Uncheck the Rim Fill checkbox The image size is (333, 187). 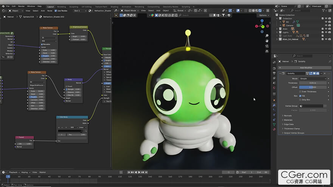tap(300, 96)
